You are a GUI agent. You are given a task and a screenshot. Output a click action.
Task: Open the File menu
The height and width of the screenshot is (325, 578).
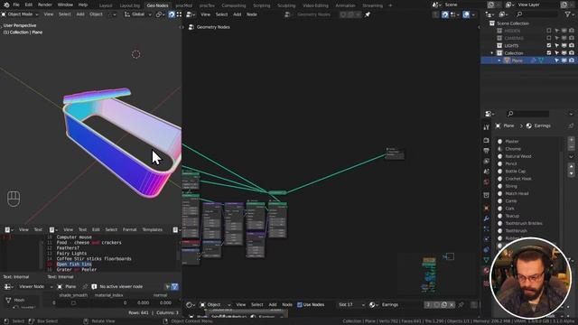click(x=16, y=5)
